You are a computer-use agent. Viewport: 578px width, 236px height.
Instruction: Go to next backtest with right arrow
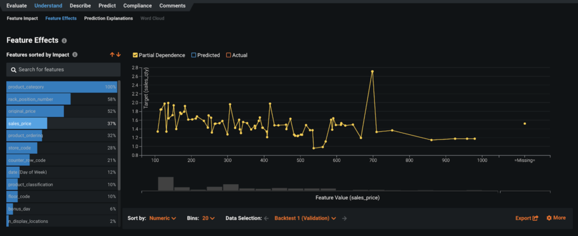click(x=344, y=218)
